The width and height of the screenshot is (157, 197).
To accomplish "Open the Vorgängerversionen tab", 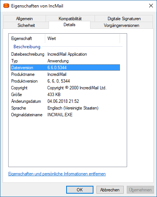I will [121, 25].
